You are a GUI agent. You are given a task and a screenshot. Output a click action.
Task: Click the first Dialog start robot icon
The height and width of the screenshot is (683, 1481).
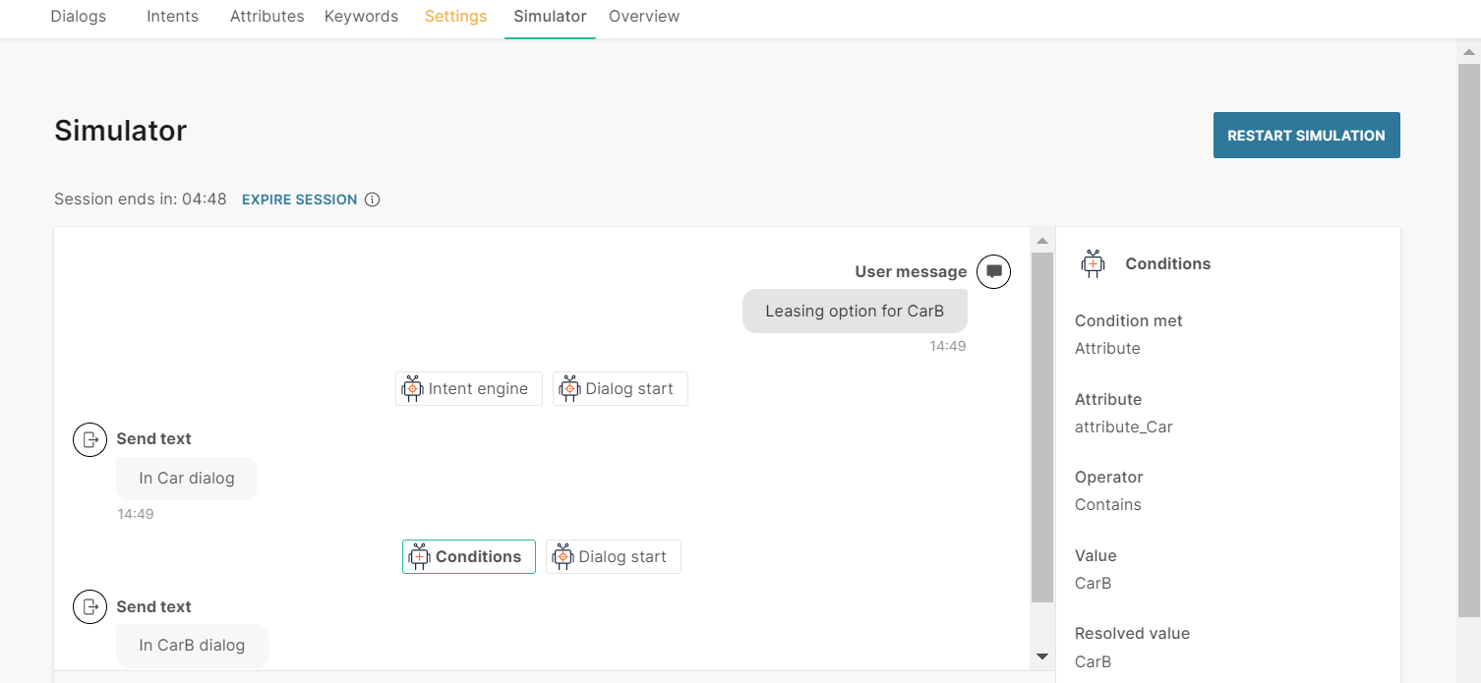point(569,389)
